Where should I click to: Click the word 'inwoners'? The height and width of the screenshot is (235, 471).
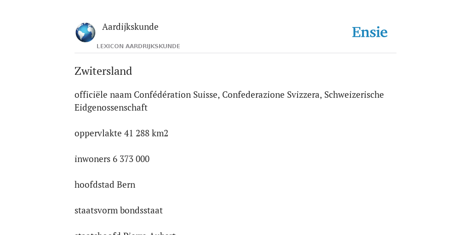click(92, 159)
